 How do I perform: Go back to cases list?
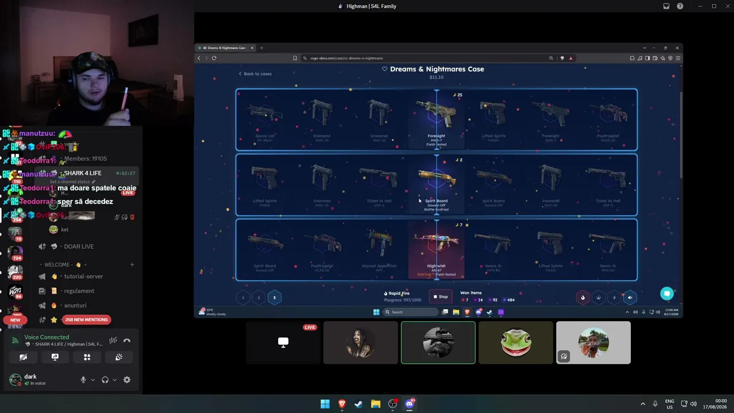point(255,74)
